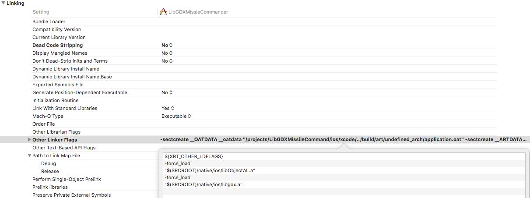Open Generate Position-Dependent Executable dropdown
Viewport: 530px width, 198px height.
click(x=167, y=92)
